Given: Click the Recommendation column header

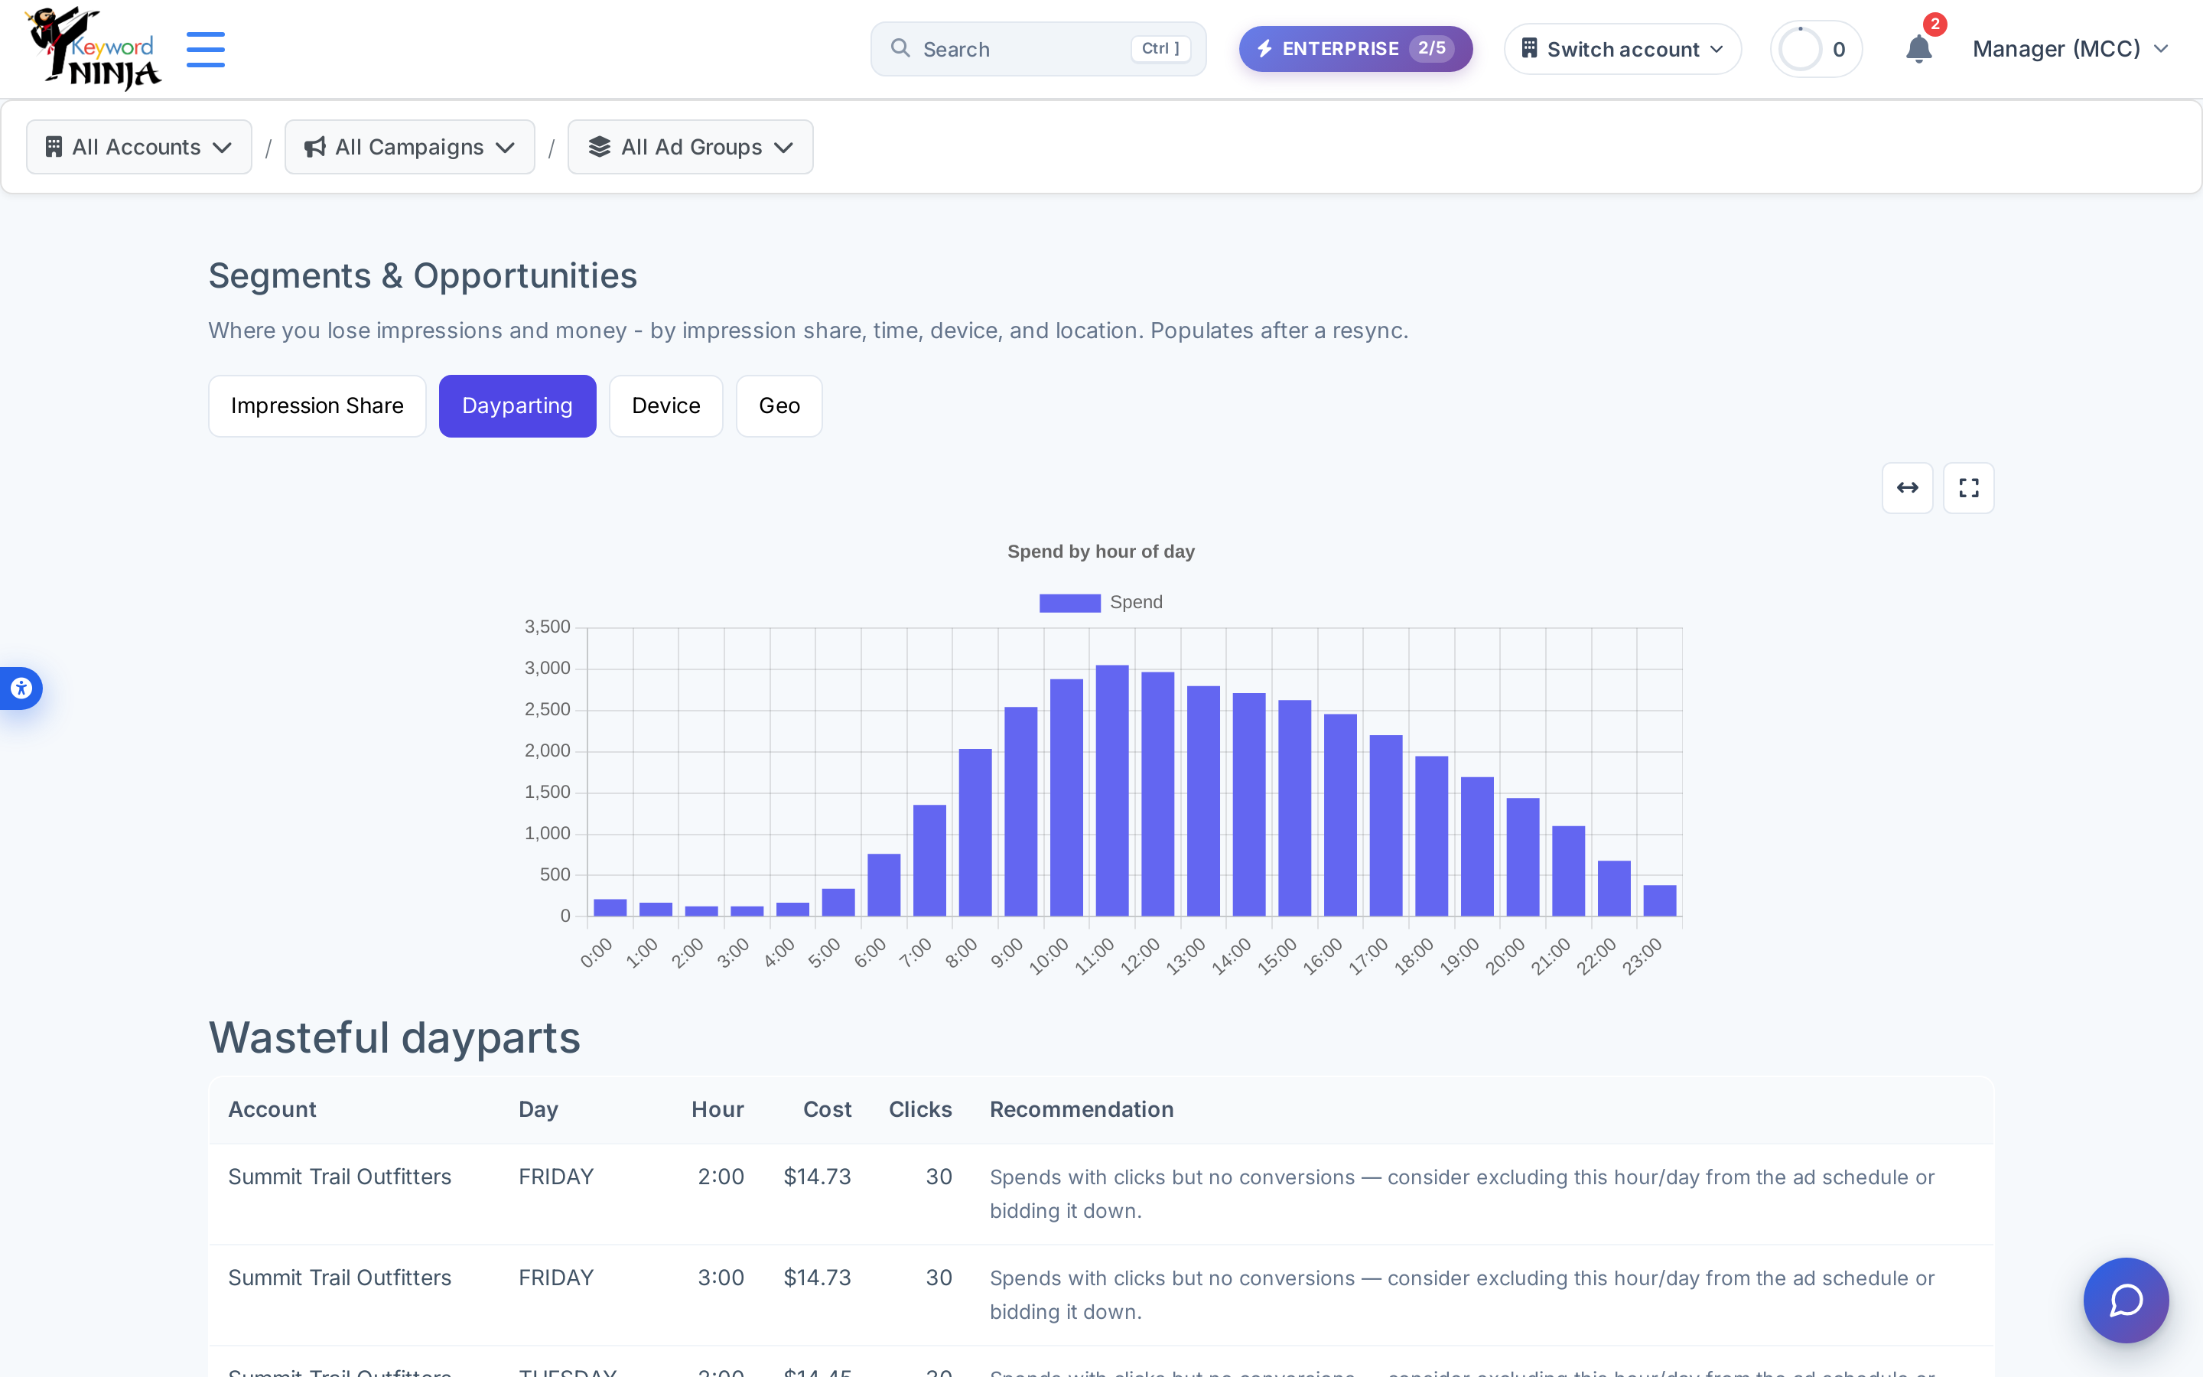Looking at the screenshot, I should click(x=1082, y=1109).
